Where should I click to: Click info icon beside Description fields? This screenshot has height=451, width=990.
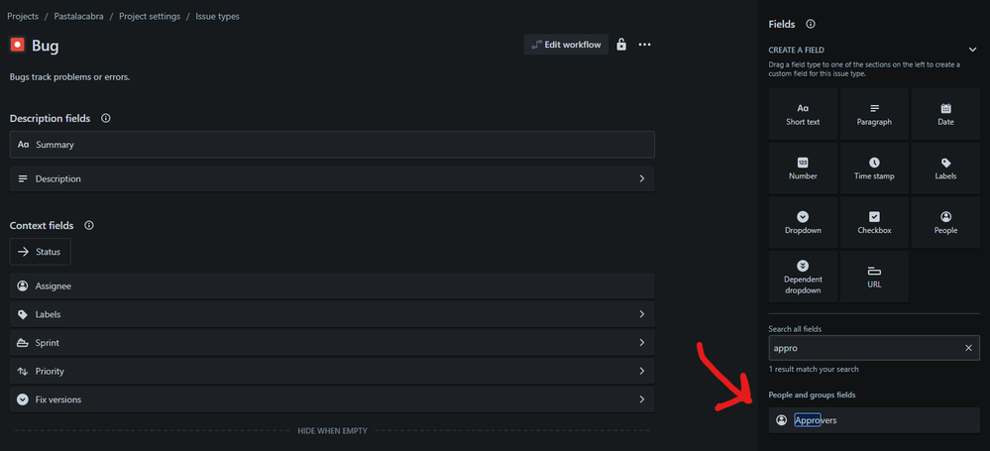(106, 118)
